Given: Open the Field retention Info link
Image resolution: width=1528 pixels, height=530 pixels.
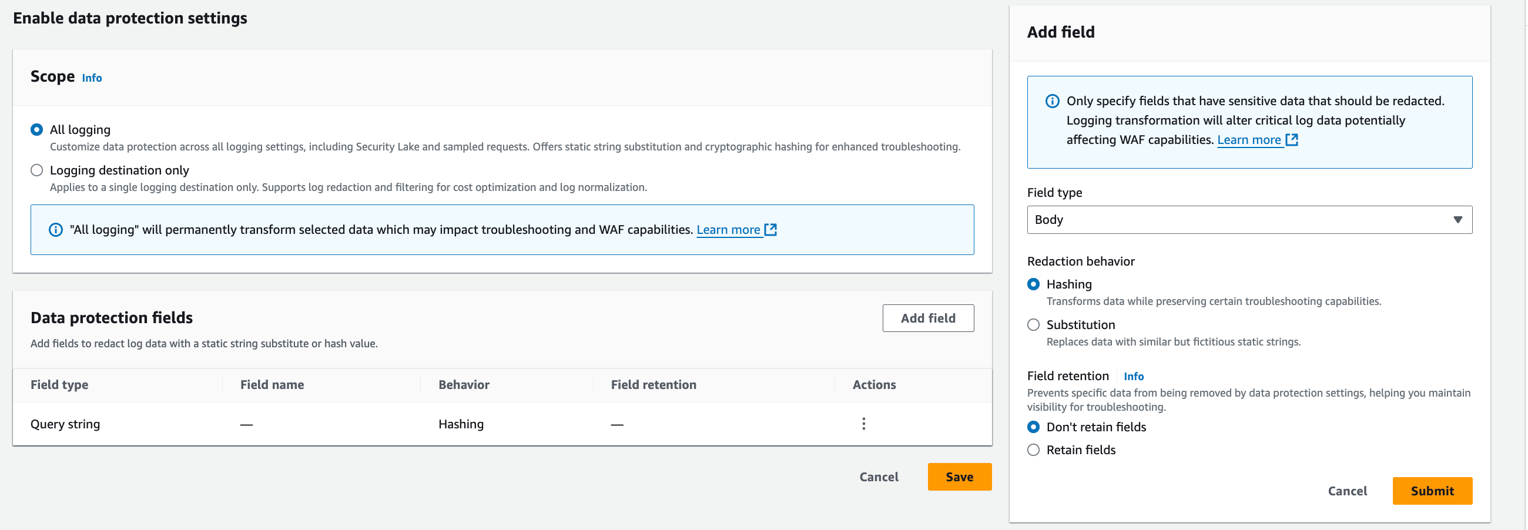Looking at the screenshot, I should coord(1134,377).
